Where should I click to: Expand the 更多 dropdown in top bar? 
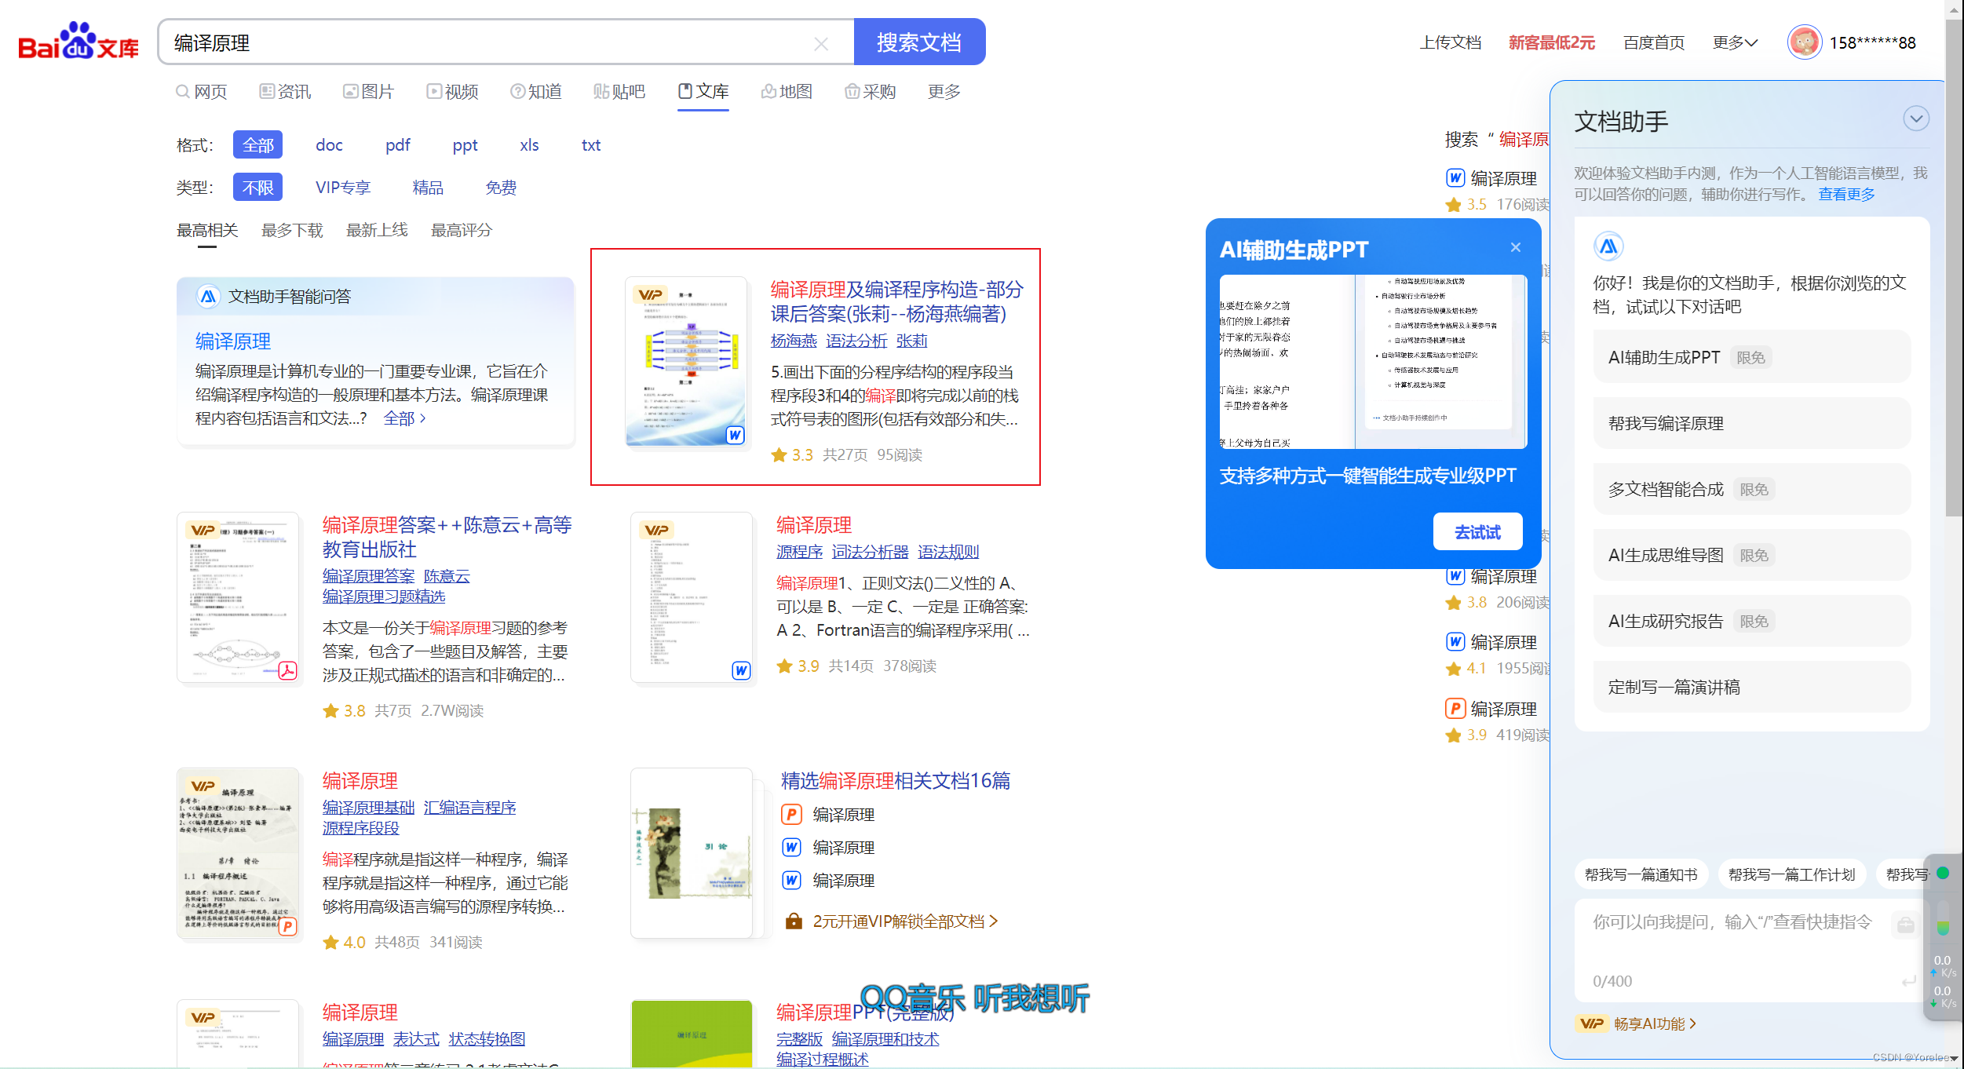click(1735, 42)
